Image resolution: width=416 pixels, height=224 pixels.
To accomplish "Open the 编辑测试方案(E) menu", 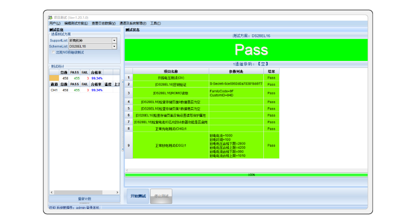I will pos(76,23).
